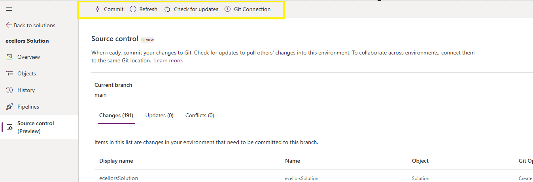Click the Refresh circular arrow icon
This screenshot has height=182, width=533.
click(x=133, y=9)
